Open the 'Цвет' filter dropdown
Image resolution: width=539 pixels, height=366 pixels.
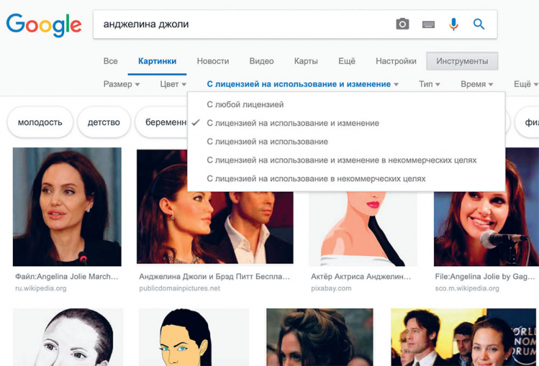click(173, 84)
